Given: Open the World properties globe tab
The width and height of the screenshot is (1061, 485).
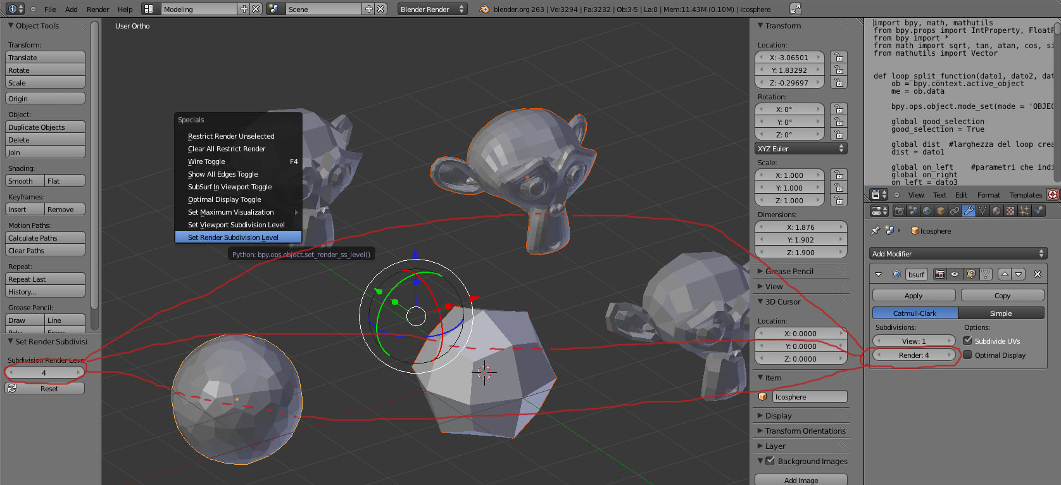Looking at the screenshot, I should click(x=927, y=211).
